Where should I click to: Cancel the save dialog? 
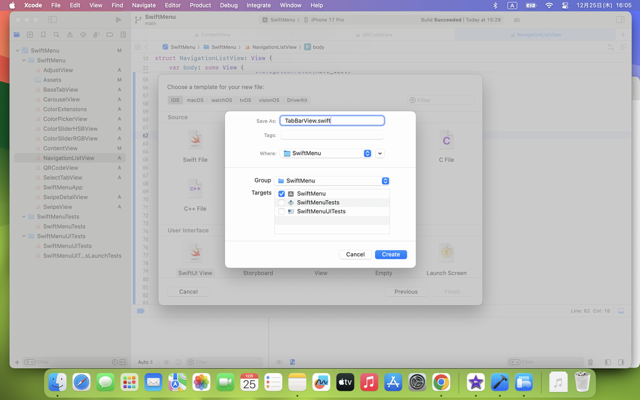click(x=355, y=254)
